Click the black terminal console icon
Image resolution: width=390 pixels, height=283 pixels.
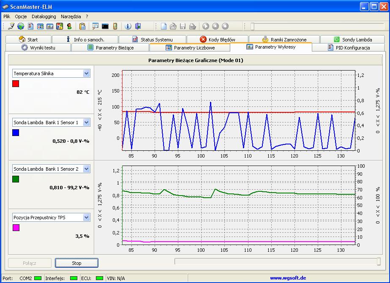(x=105, y=26)
